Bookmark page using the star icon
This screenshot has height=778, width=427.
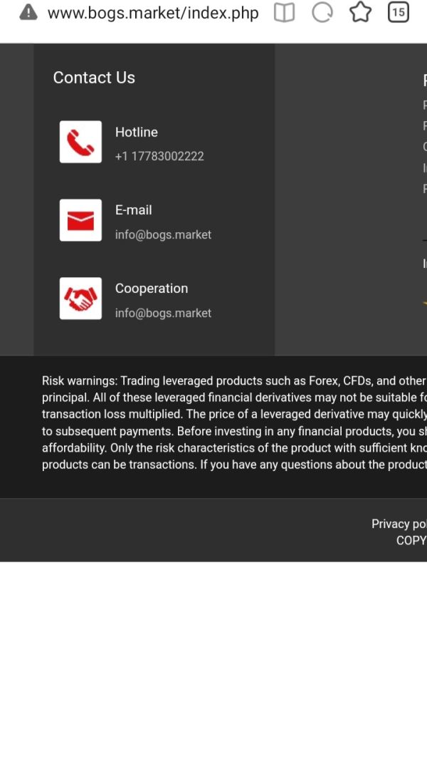(x=360, y=12)
